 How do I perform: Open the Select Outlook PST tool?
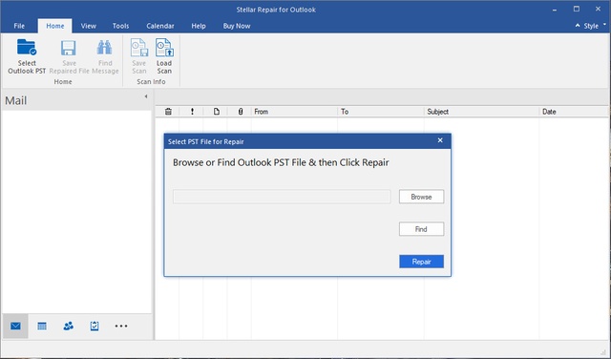(27, 56)
